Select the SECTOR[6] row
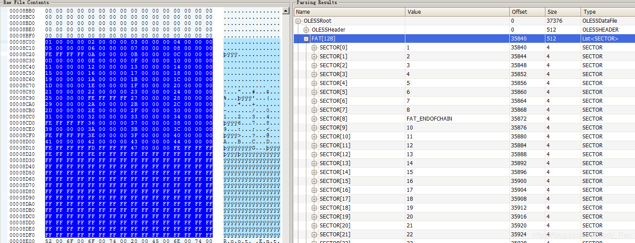This screenshot has height=243, width=635. pos(465,101)
